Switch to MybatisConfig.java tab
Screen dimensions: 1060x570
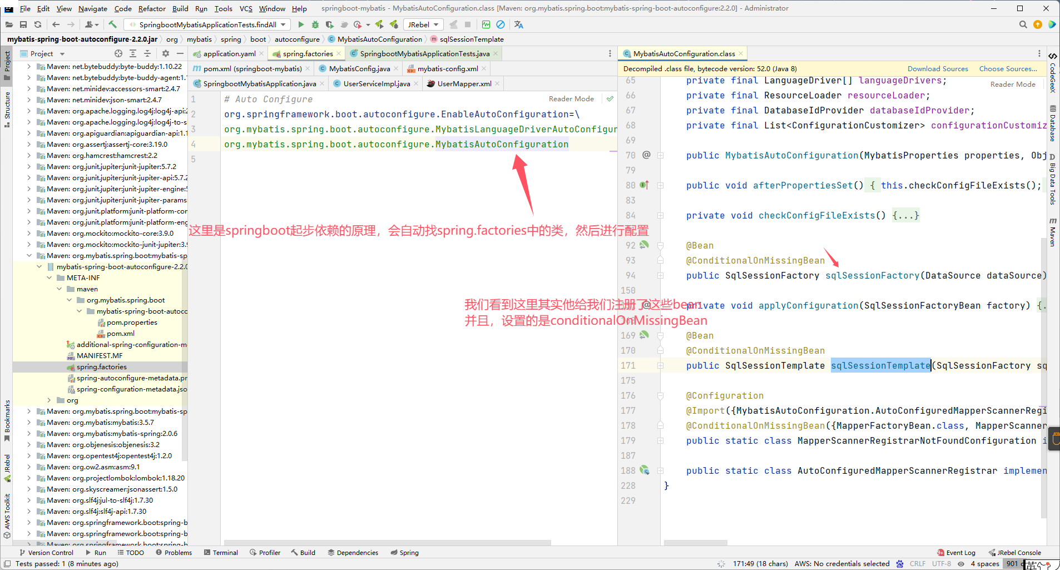point(359,68)
